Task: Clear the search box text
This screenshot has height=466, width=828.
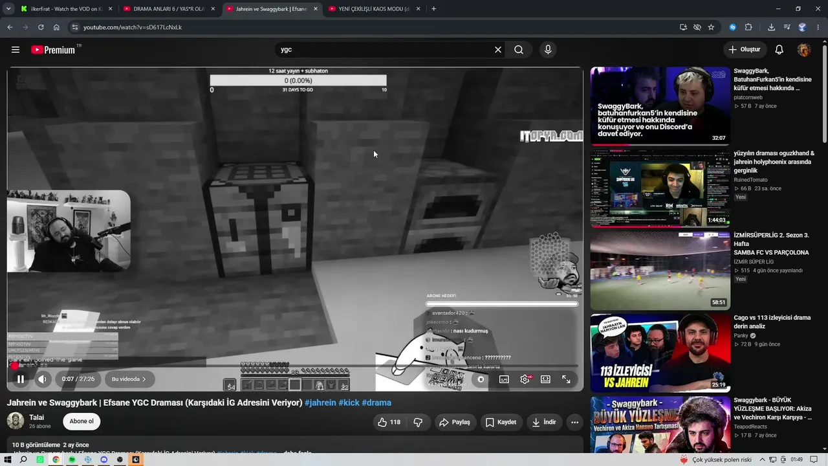Action: (498, 50)
